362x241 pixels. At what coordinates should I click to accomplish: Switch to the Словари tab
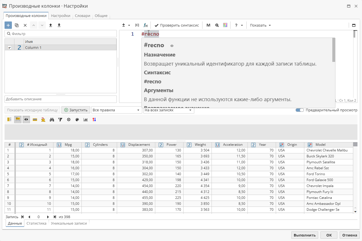click(x=82, y=16)
